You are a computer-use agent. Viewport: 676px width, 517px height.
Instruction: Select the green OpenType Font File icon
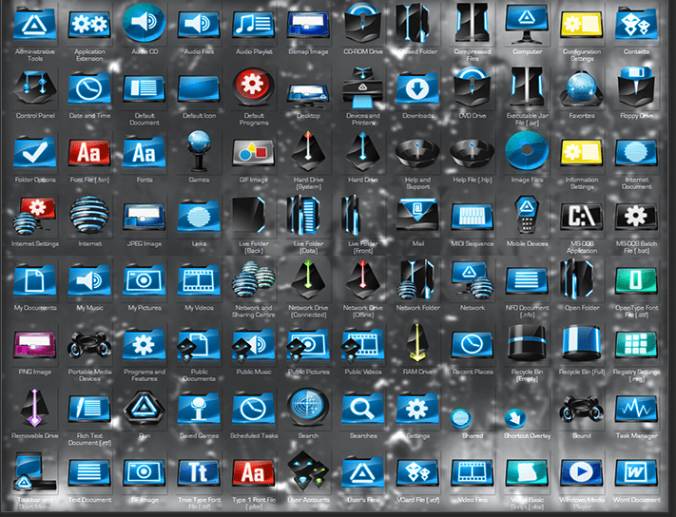pos(636,280)
